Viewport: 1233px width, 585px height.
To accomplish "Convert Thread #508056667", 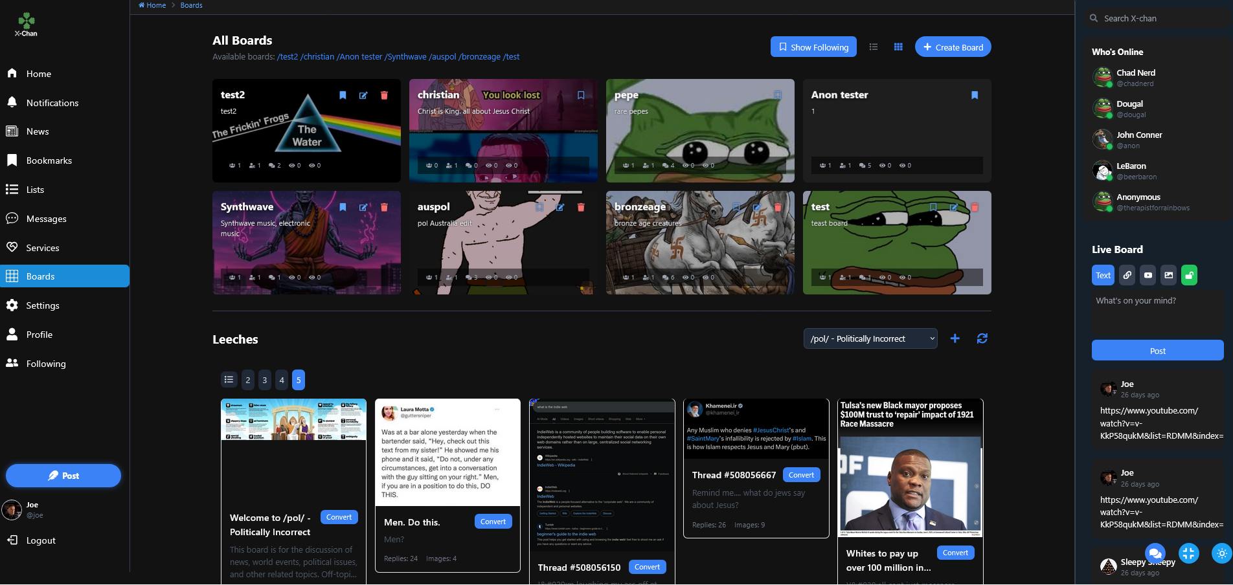I will point(801,475).
